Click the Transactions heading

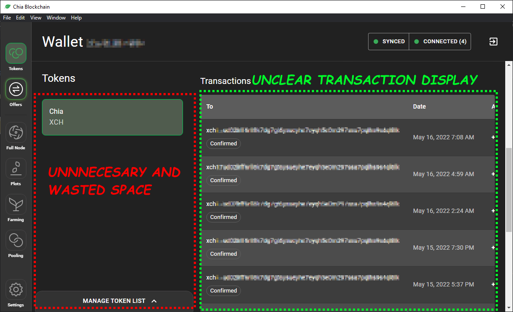[225, 81]
